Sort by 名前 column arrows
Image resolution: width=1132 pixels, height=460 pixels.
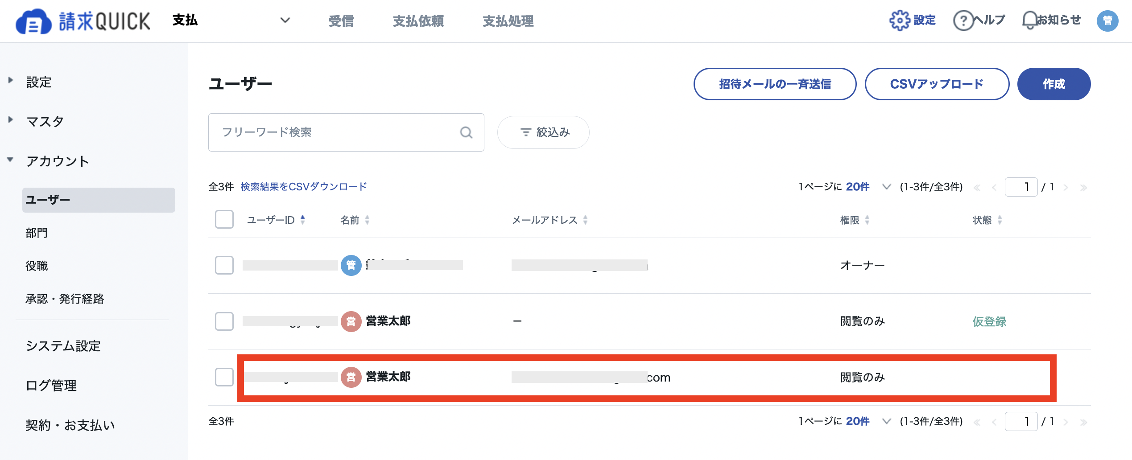coord(367,220)
